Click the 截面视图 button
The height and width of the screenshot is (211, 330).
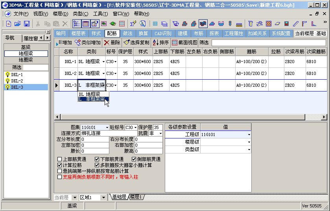[x=184, y=43]
